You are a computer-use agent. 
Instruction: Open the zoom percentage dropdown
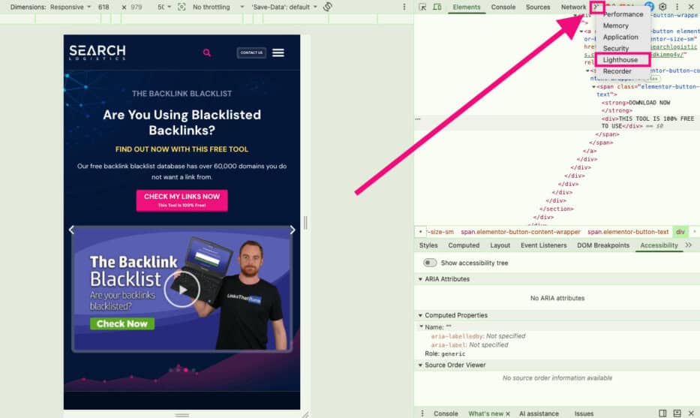tap(164, 8)
